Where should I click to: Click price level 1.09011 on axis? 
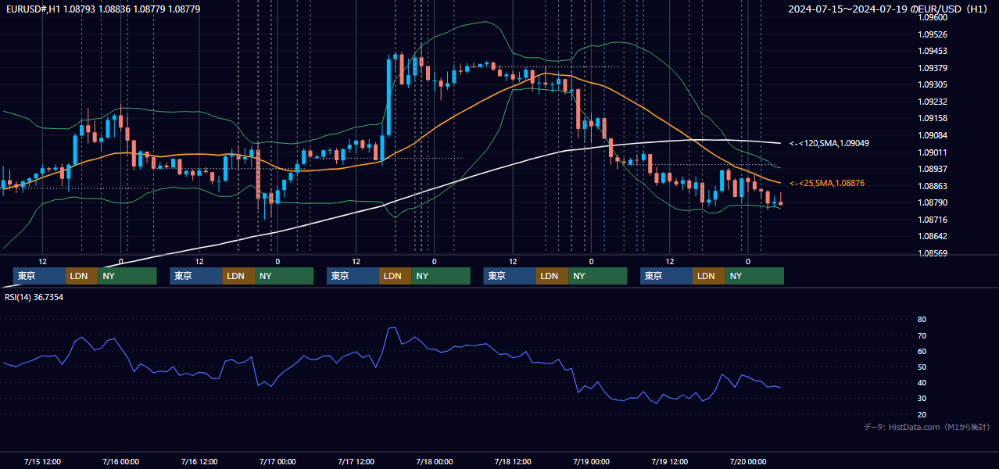pyautogui.click(x=932, y=152)
